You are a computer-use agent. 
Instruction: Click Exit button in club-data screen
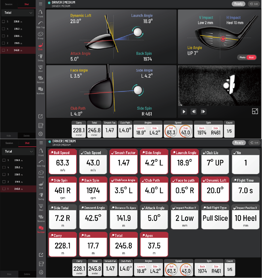pos(254,4)
